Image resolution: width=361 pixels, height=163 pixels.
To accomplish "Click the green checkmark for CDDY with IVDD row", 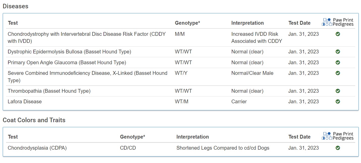I will (338, 34).
